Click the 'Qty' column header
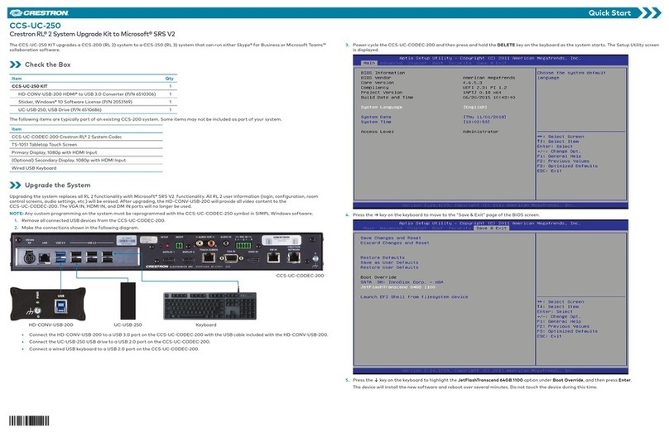The width and height of the screenshot is (669, 433). 170,79
